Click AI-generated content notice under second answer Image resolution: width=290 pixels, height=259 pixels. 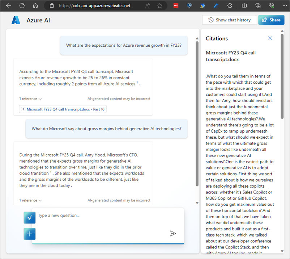click(x=119, y=200)
